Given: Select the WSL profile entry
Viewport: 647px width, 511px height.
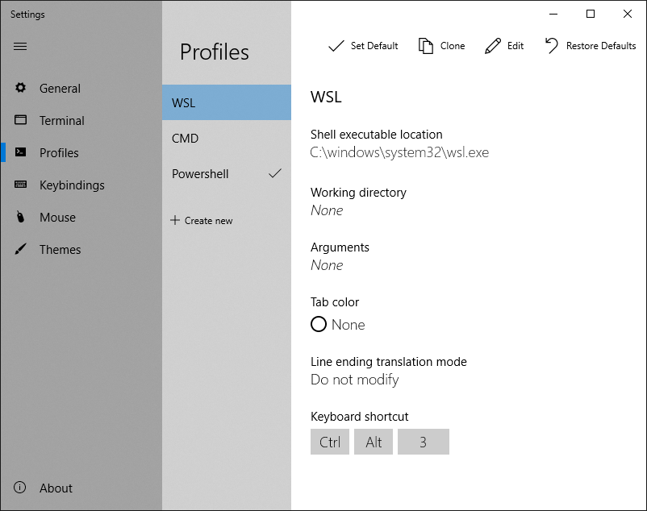Looking at the screenshot, I should [227, 102].
